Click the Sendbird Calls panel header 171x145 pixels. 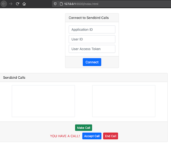point(14,77)
